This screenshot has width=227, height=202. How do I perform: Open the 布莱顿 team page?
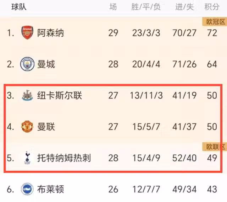tap(50, 189)
